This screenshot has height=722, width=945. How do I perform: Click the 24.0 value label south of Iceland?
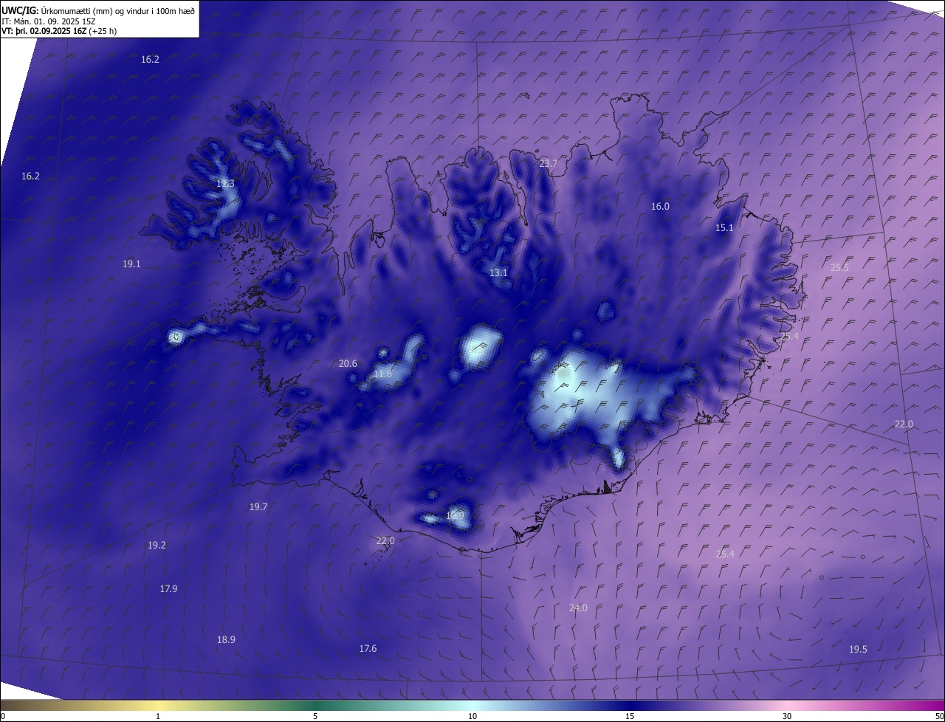(578, 608)
